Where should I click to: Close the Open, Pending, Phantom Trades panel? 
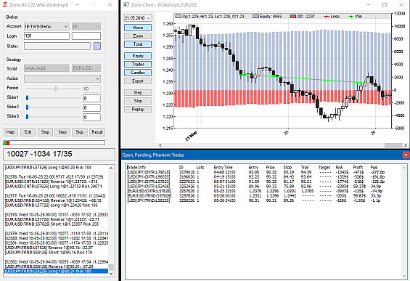click(x=406, y=155)
